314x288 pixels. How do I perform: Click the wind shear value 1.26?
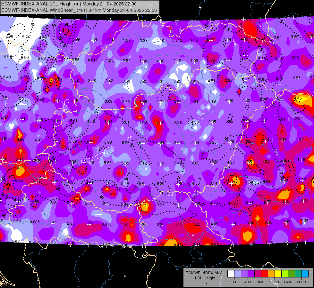coord(301,159)
